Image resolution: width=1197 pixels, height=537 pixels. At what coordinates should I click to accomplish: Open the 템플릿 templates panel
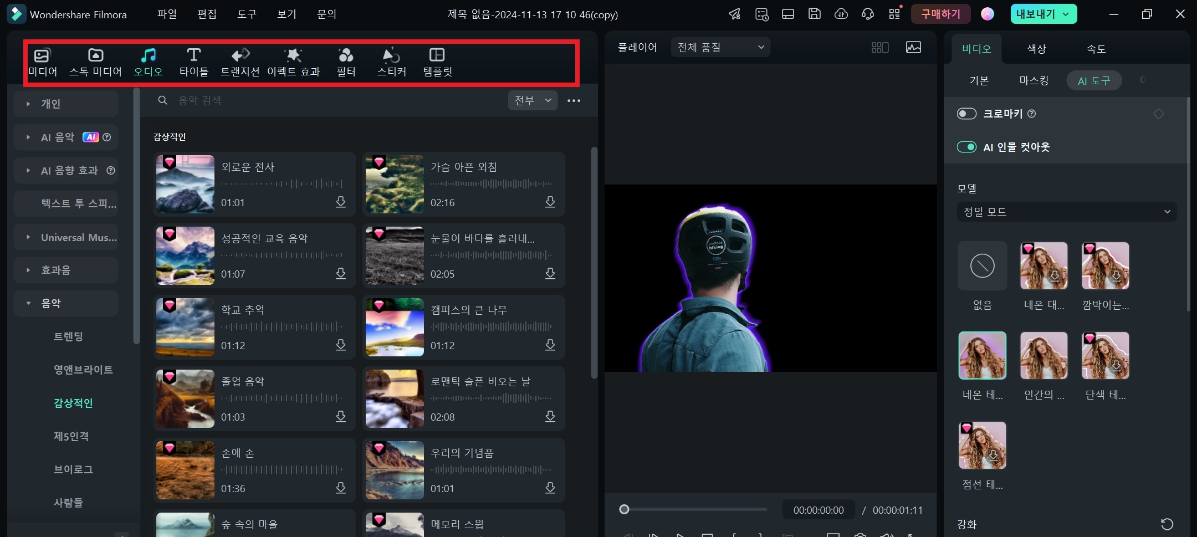pyautogui.click(x=437, y=63)
